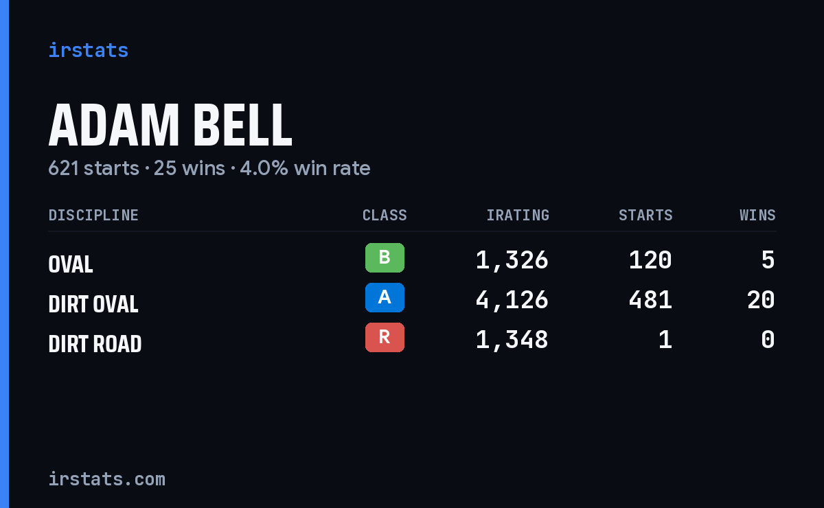Click the 4,126 iRating value
Image resolution: width=824 pixels, height=508 pixels.
(512, 300)
